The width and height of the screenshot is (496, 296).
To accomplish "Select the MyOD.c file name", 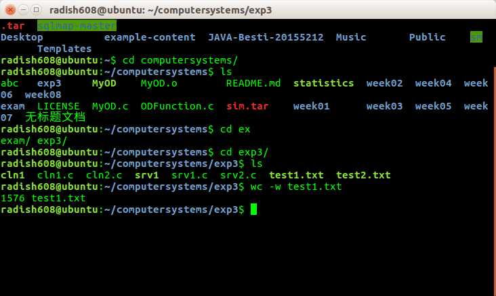I will click(x=110, y=106).
